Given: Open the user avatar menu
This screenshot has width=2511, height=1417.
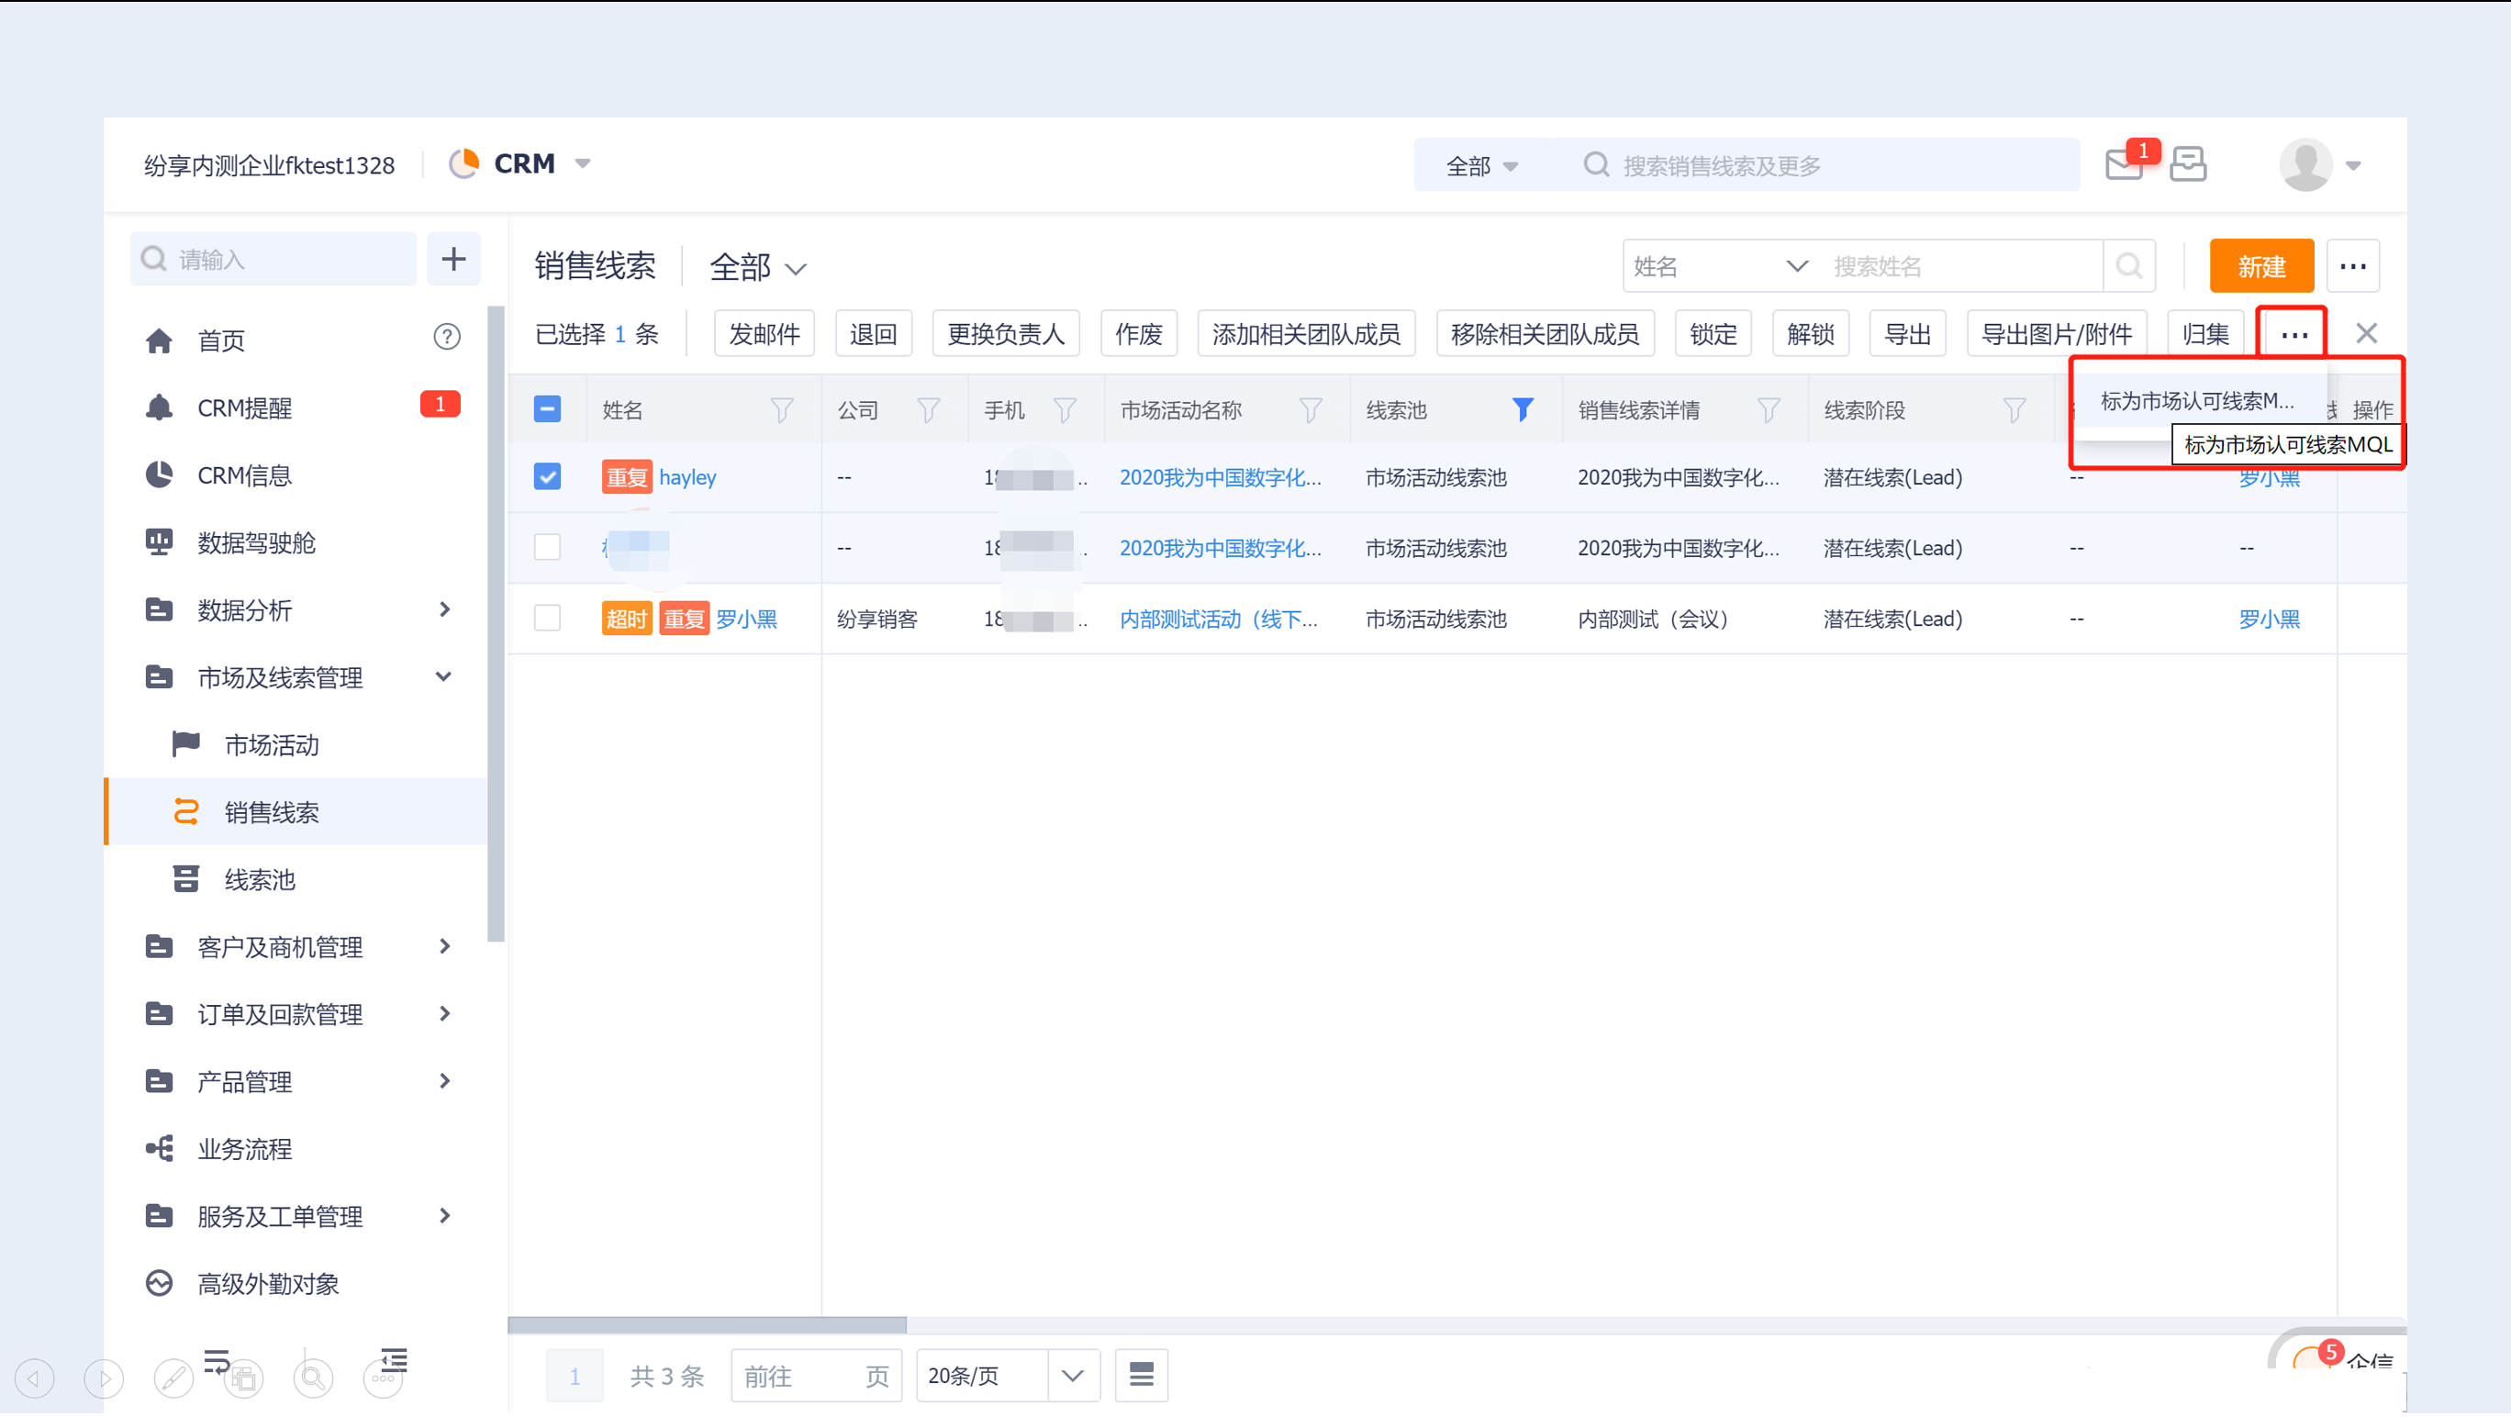Looking at the screenshot, I should 2320,164.
